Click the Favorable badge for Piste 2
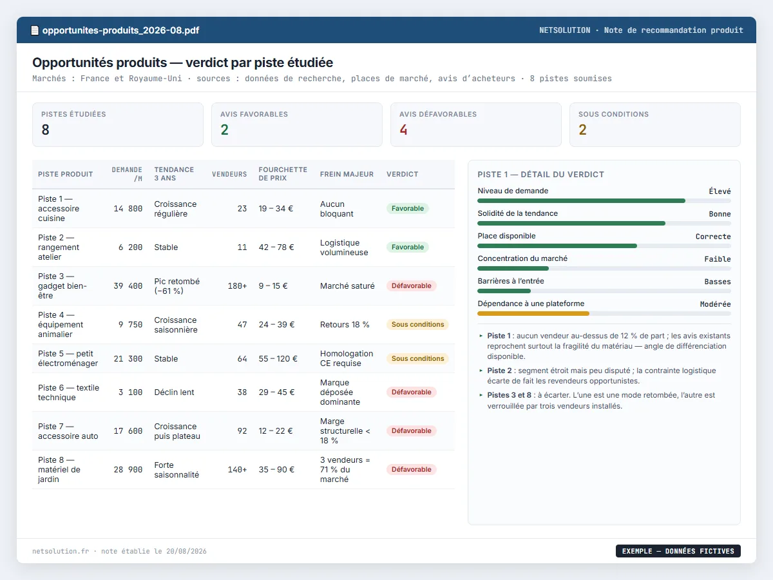Screen dimensions: 773x580 (x=408, y=247)
